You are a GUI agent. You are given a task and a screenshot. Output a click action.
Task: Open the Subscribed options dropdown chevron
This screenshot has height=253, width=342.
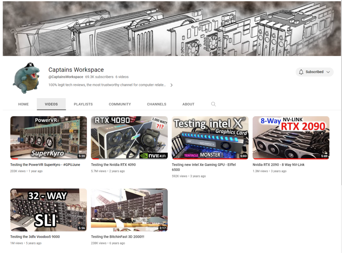point(328,72)
